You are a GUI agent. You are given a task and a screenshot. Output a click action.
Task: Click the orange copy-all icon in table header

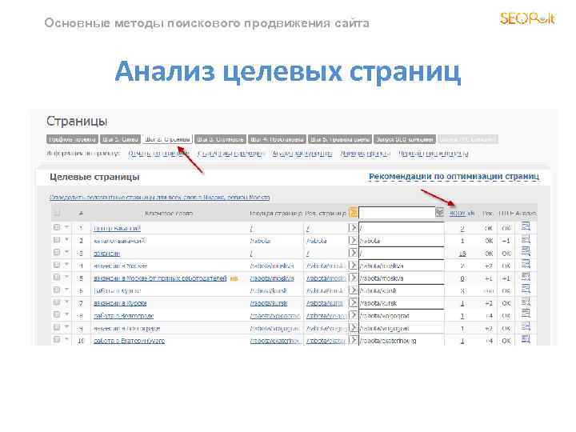coord(353,212)
